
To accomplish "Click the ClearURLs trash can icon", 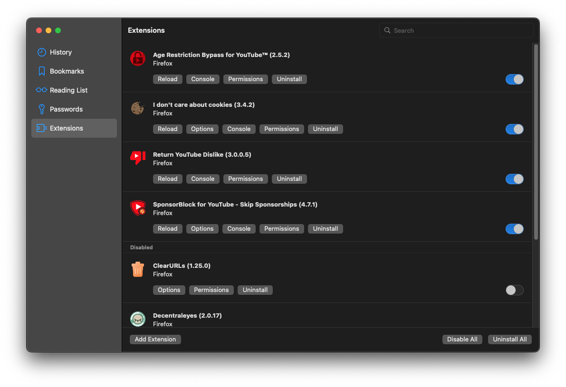I will pos(138,269).
